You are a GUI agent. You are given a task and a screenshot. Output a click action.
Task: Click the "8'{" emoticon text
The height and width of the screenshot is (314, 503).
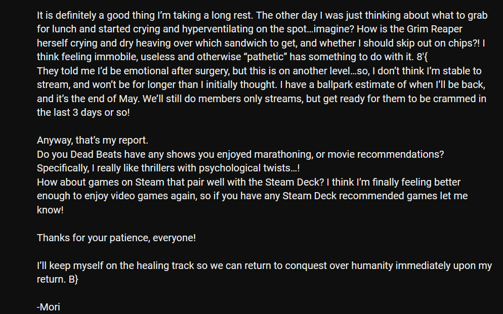(422, 57)
